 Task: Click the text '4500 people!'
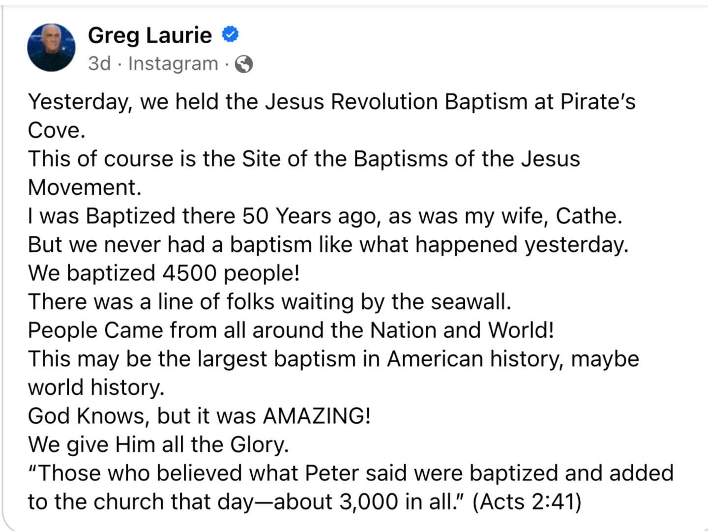coord(231,273)
